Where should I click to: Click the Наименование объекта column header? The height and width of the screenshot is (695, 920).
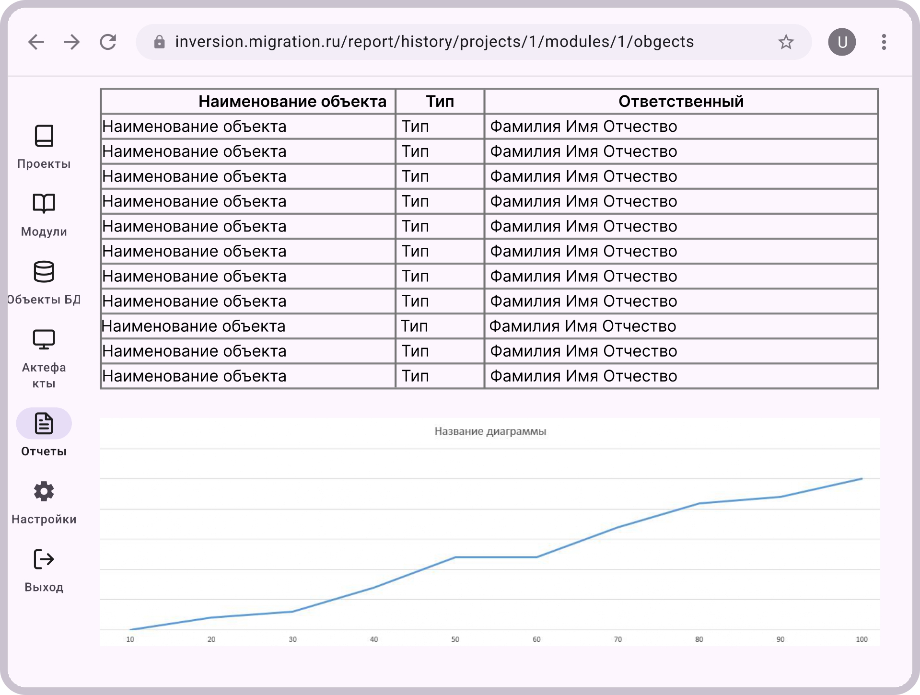[x=292, y=102]
